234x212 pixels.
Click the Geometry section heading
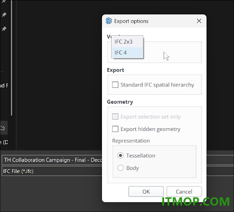[120, 102]
